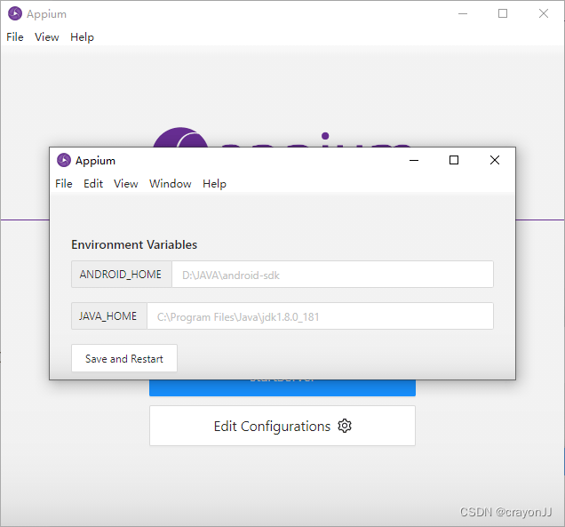Click the ANDROID_HOME label
The image size is (565, 527).
122,275
